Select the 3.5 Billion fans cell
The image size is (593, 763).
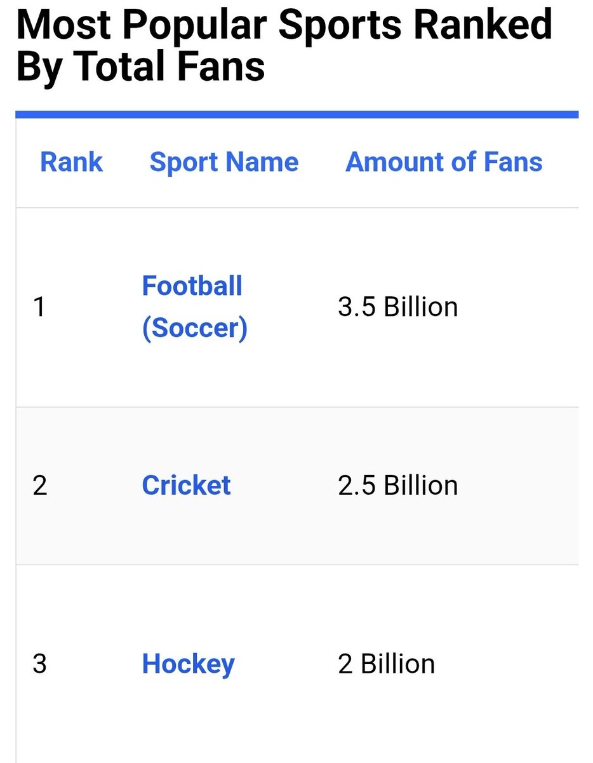pos(398,307)
